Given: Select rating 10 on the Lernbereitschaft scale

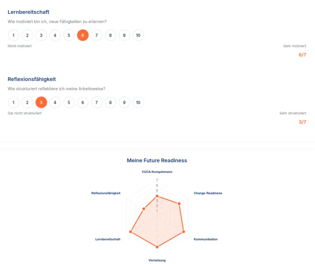Looking at the screenshot, I should click(138, 35).
